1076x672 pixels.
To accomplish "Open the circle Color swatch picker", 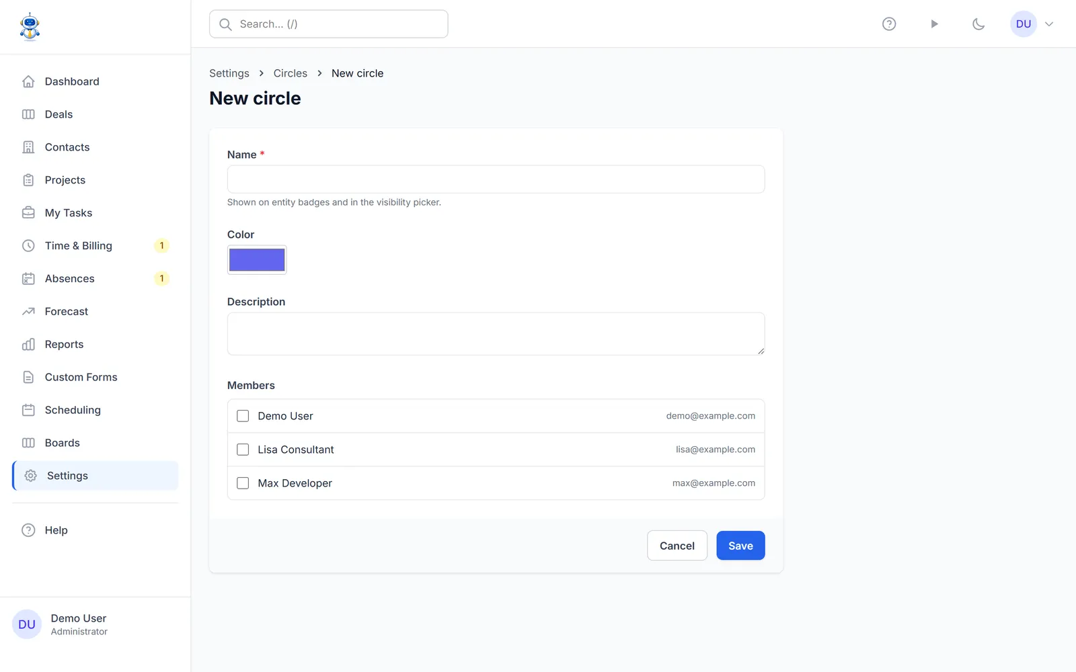I will tap(257, 259).
